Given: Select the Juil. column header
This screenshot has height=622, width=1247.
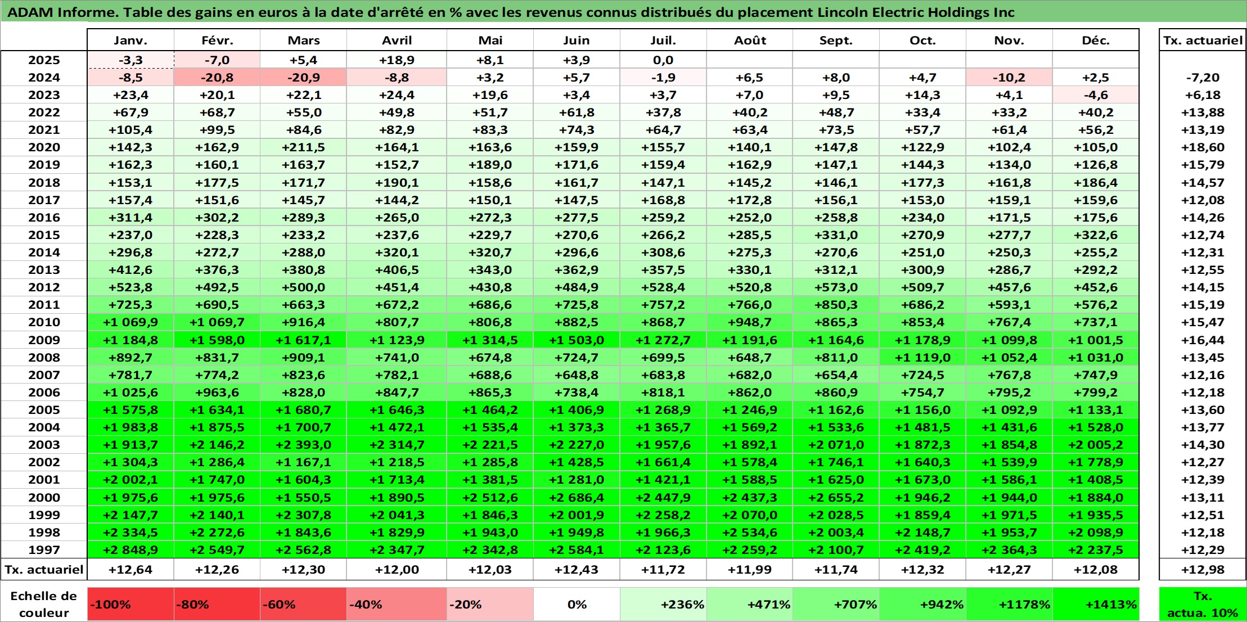Looking at the screenshot, I should (x=663, y=40).
